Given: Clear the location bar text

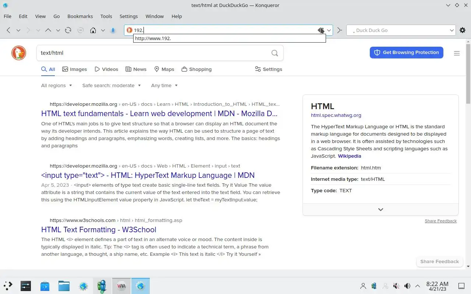Looking at the screenshot, I should click(321, 30).
